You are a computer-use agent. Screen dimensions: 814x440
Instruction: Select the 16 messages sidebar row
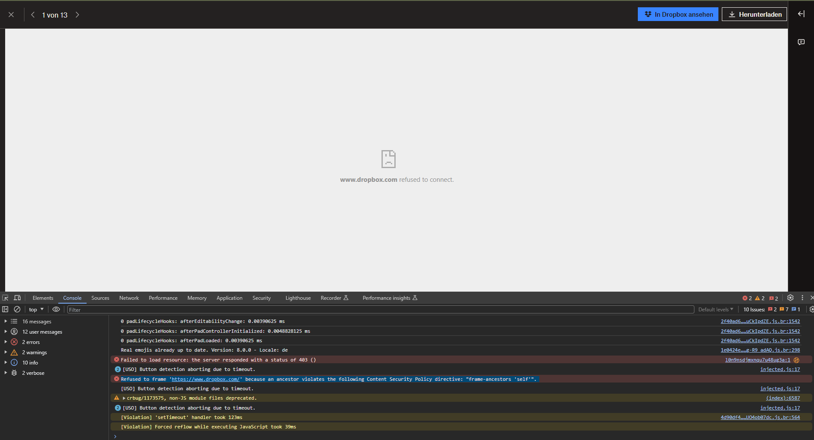point(54,321)
